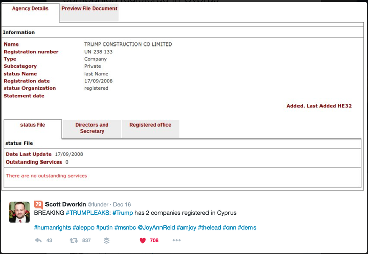This screenshot has height=254, width=368.
Task: Click the @funder handle
Action: tap(98, 205)
